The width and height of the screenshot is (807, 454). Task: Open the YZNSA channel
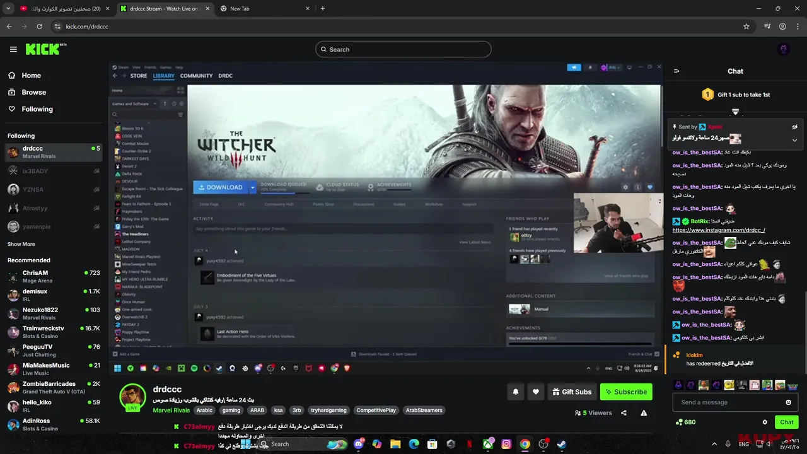click(x=53, y=189)
